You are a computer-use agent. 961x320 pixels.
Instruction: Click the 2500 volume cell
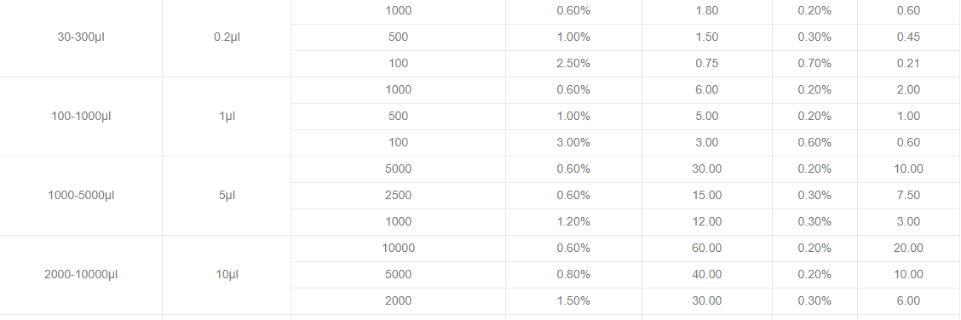click(399, 196)
